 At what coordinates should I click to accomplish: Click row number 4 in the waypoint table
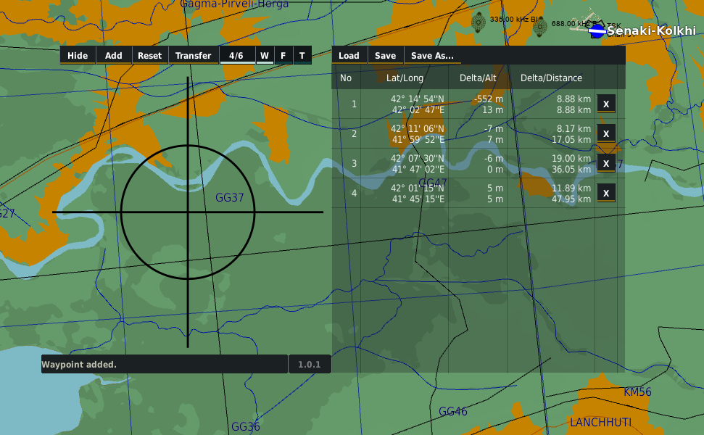pyautogui.click(x=355, y=193)
